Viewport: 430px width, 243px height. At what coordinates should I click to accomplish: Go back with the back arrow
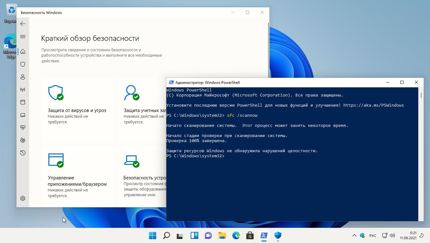23,24
